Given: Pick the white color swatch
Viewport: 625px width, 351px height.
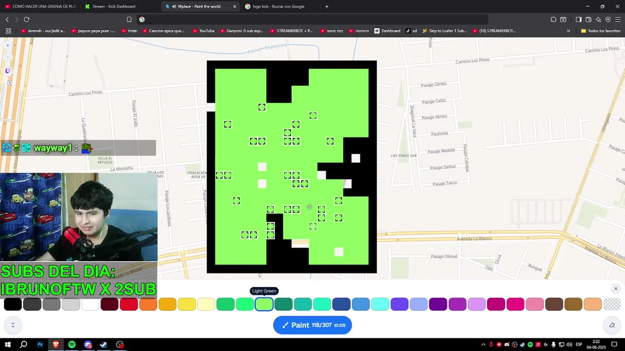Looking at the screenshot, I should pyautogui.click(x=90, y=304).
